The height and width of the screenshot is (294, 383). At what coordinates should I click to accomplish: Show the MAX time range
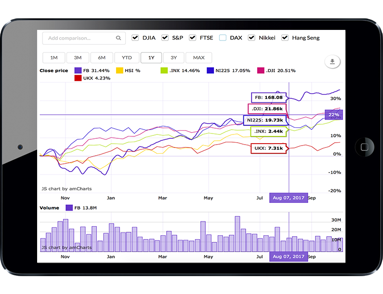[198, 58]
